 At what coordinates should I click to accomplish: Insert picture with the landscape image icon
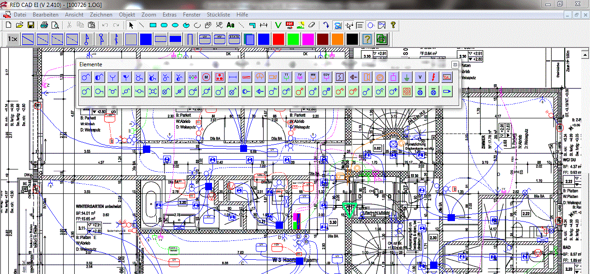[x=301, y=25]
